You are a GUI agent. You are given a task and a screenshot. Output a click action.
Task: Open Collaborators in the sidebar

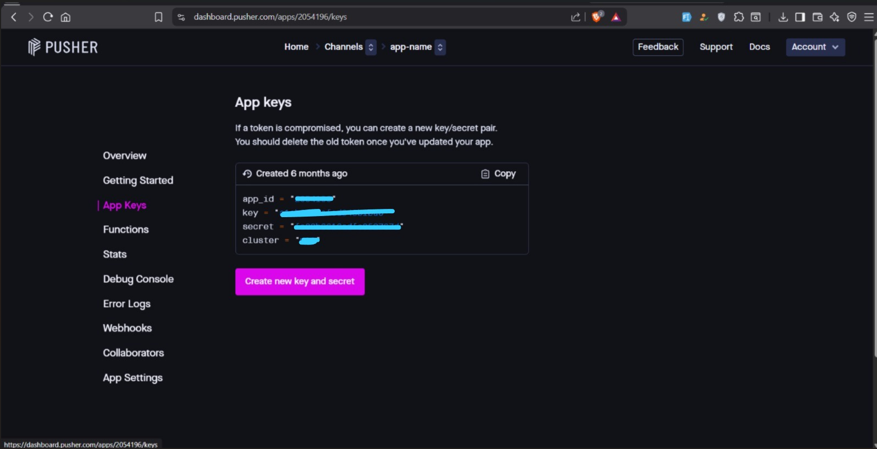coord(134,353)
